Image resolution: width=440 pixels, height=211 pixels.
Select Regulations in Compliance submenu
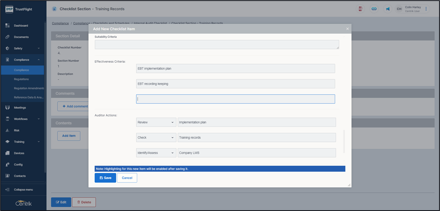click(x=21, y=79)
